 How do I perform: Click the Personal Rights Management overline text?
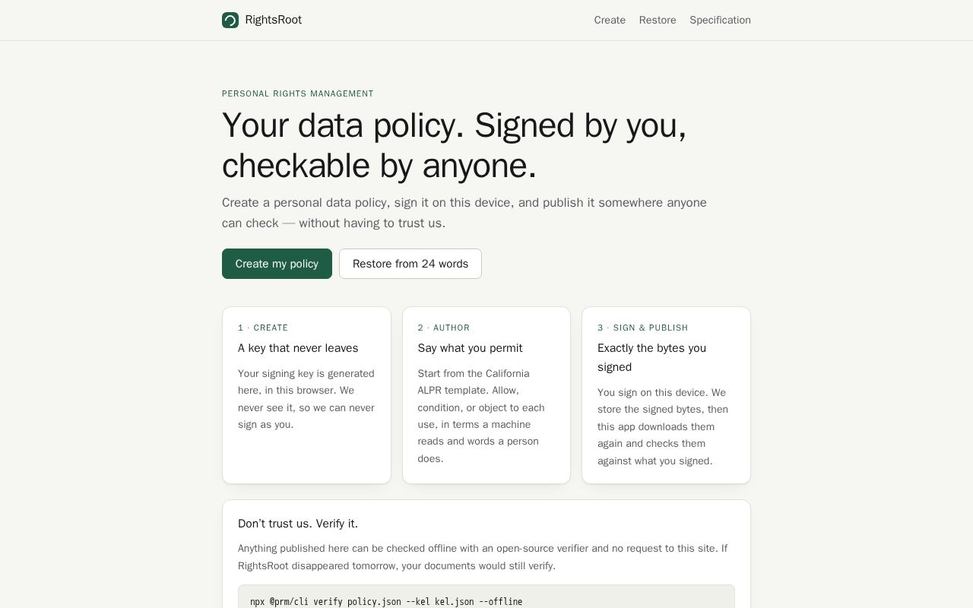pos(298,93)
